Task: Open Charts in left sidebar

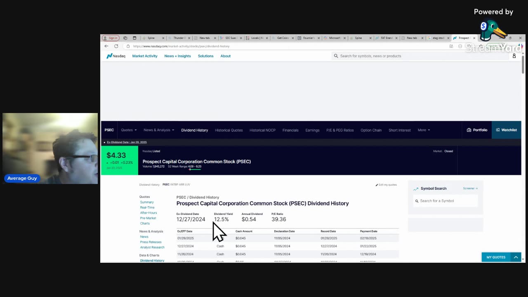Action: [145, 224]
